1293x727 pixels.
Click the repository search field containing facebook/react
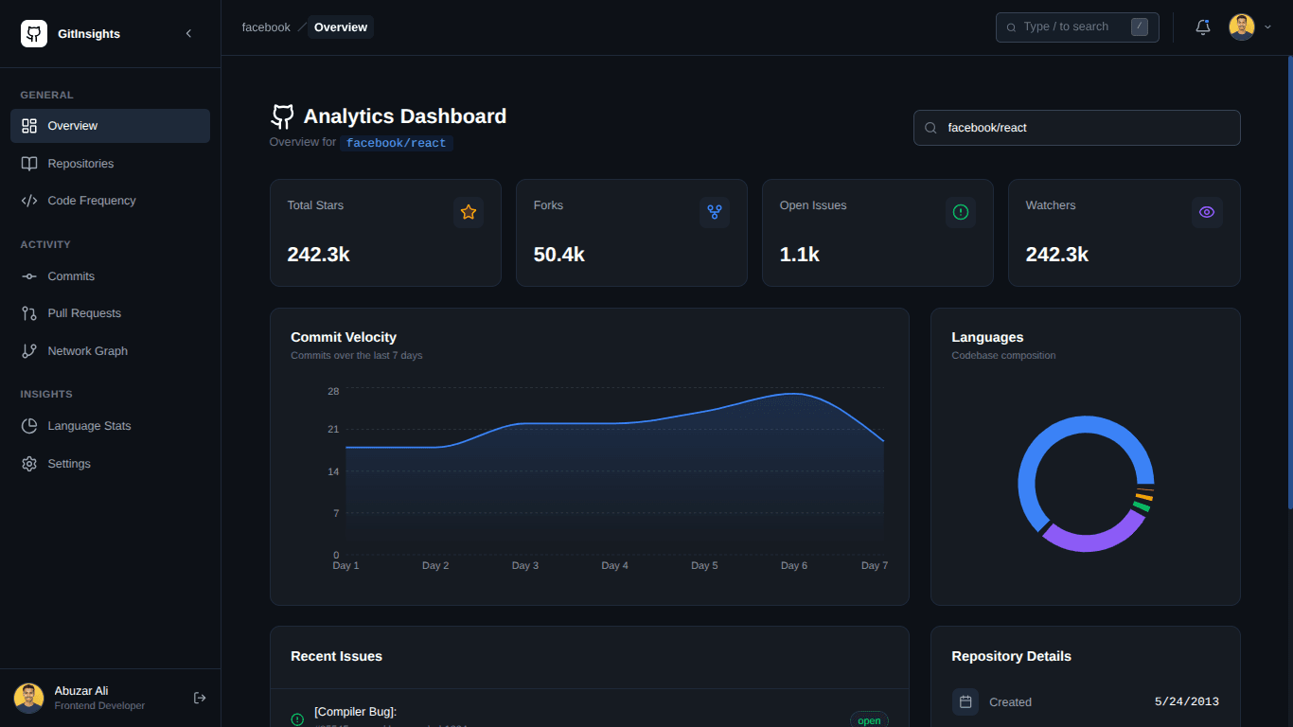(x=1077, y=128)
